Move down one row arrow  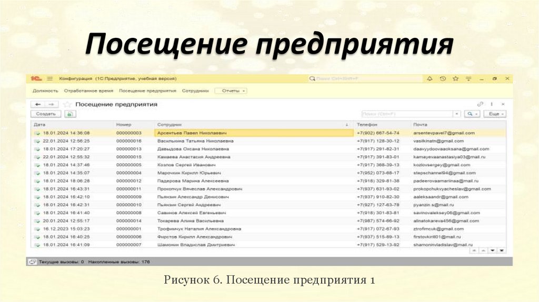click(493, 250)
